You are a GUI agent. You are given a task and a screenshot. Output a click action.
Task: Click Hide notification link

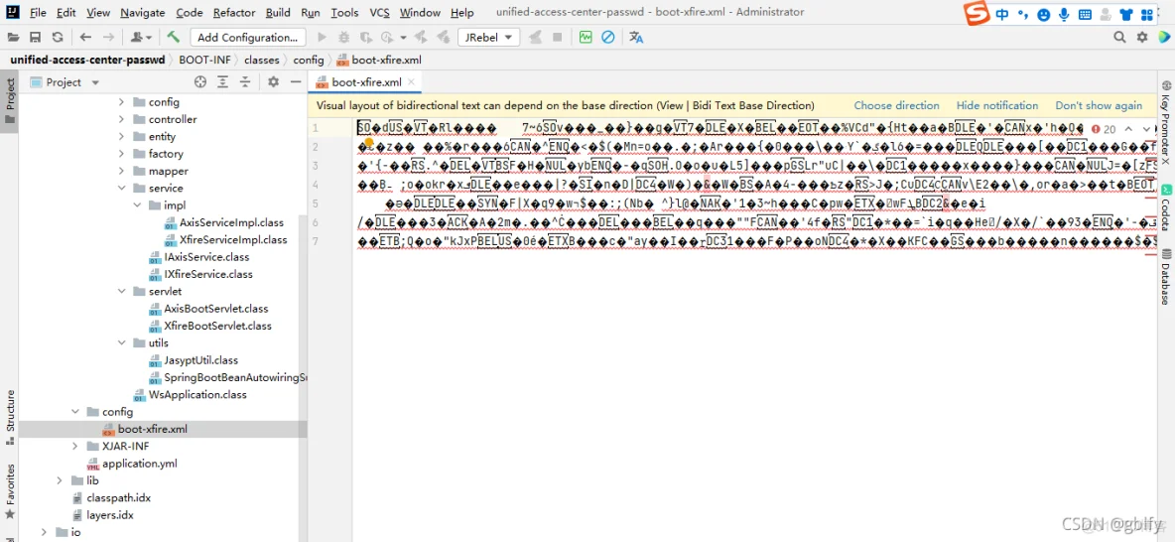[x=997, y=105]
